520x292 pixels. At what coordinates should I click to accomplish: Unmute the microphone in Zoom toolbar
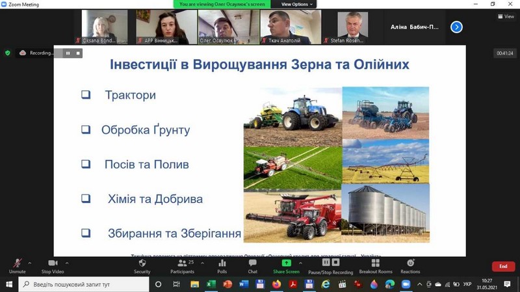[x=18, y=266]
